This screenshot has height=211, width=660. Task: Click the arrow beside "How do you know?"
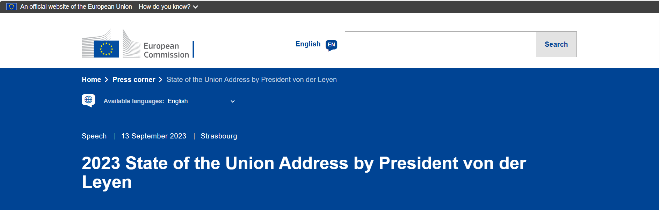[196, 7]
